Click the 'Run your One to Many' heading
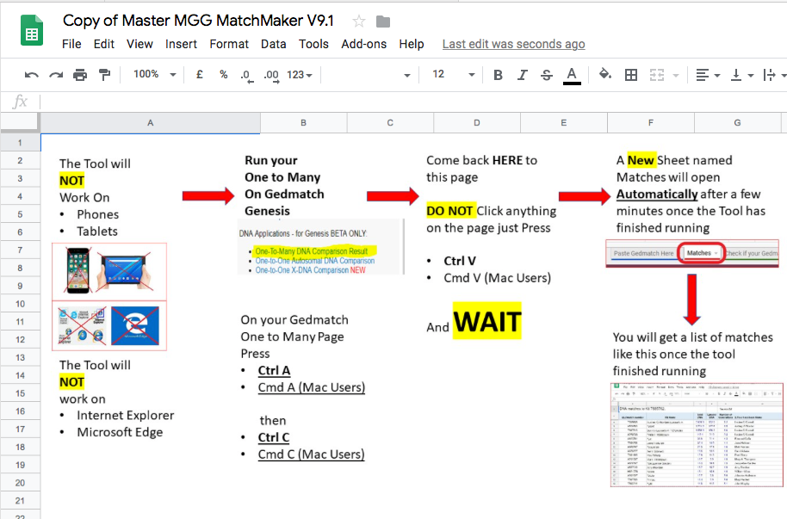The image size is (787, 519). click(x=282, y=169)
